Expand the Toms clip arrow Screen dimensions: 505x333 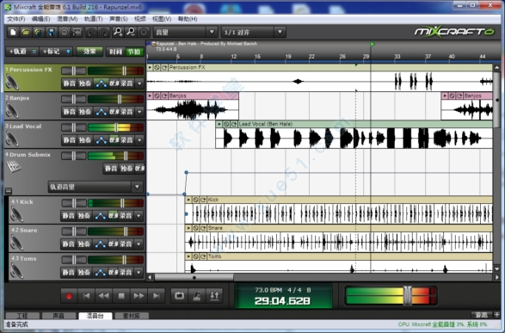pos(188,256)
